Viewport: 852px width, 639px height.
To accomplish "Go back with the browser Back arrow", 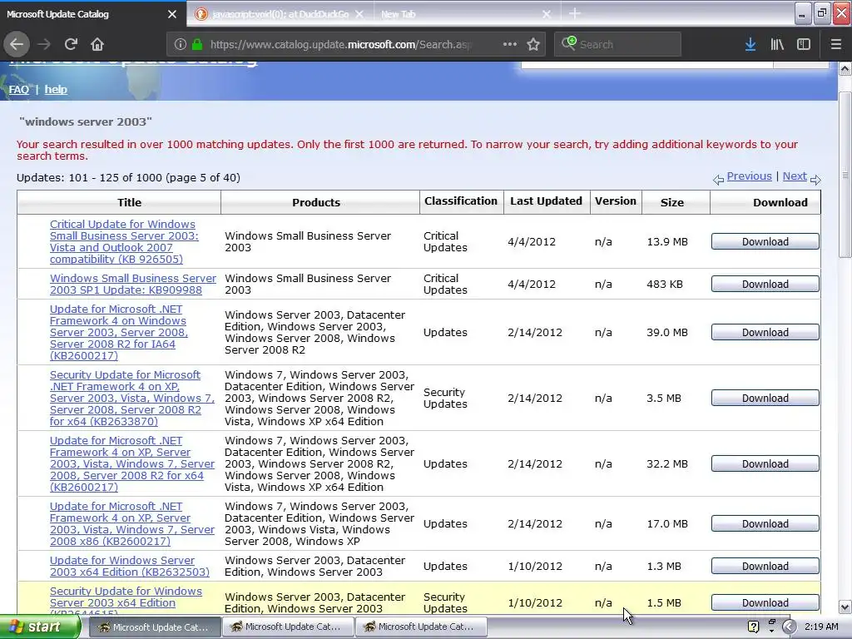I will coord(17,44).
